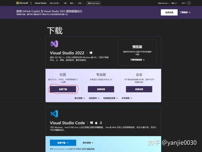Select the 社区 edition heading
The image size is (202, 152).
coord(63,74)
